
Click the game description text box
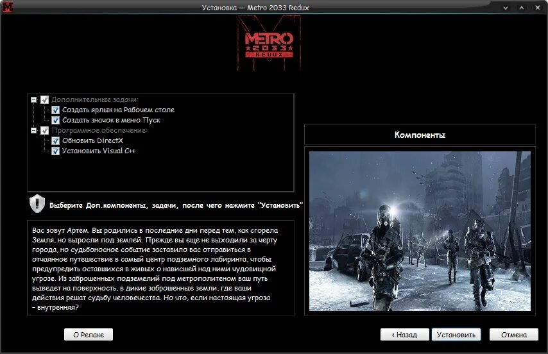(x=161, y=268)
